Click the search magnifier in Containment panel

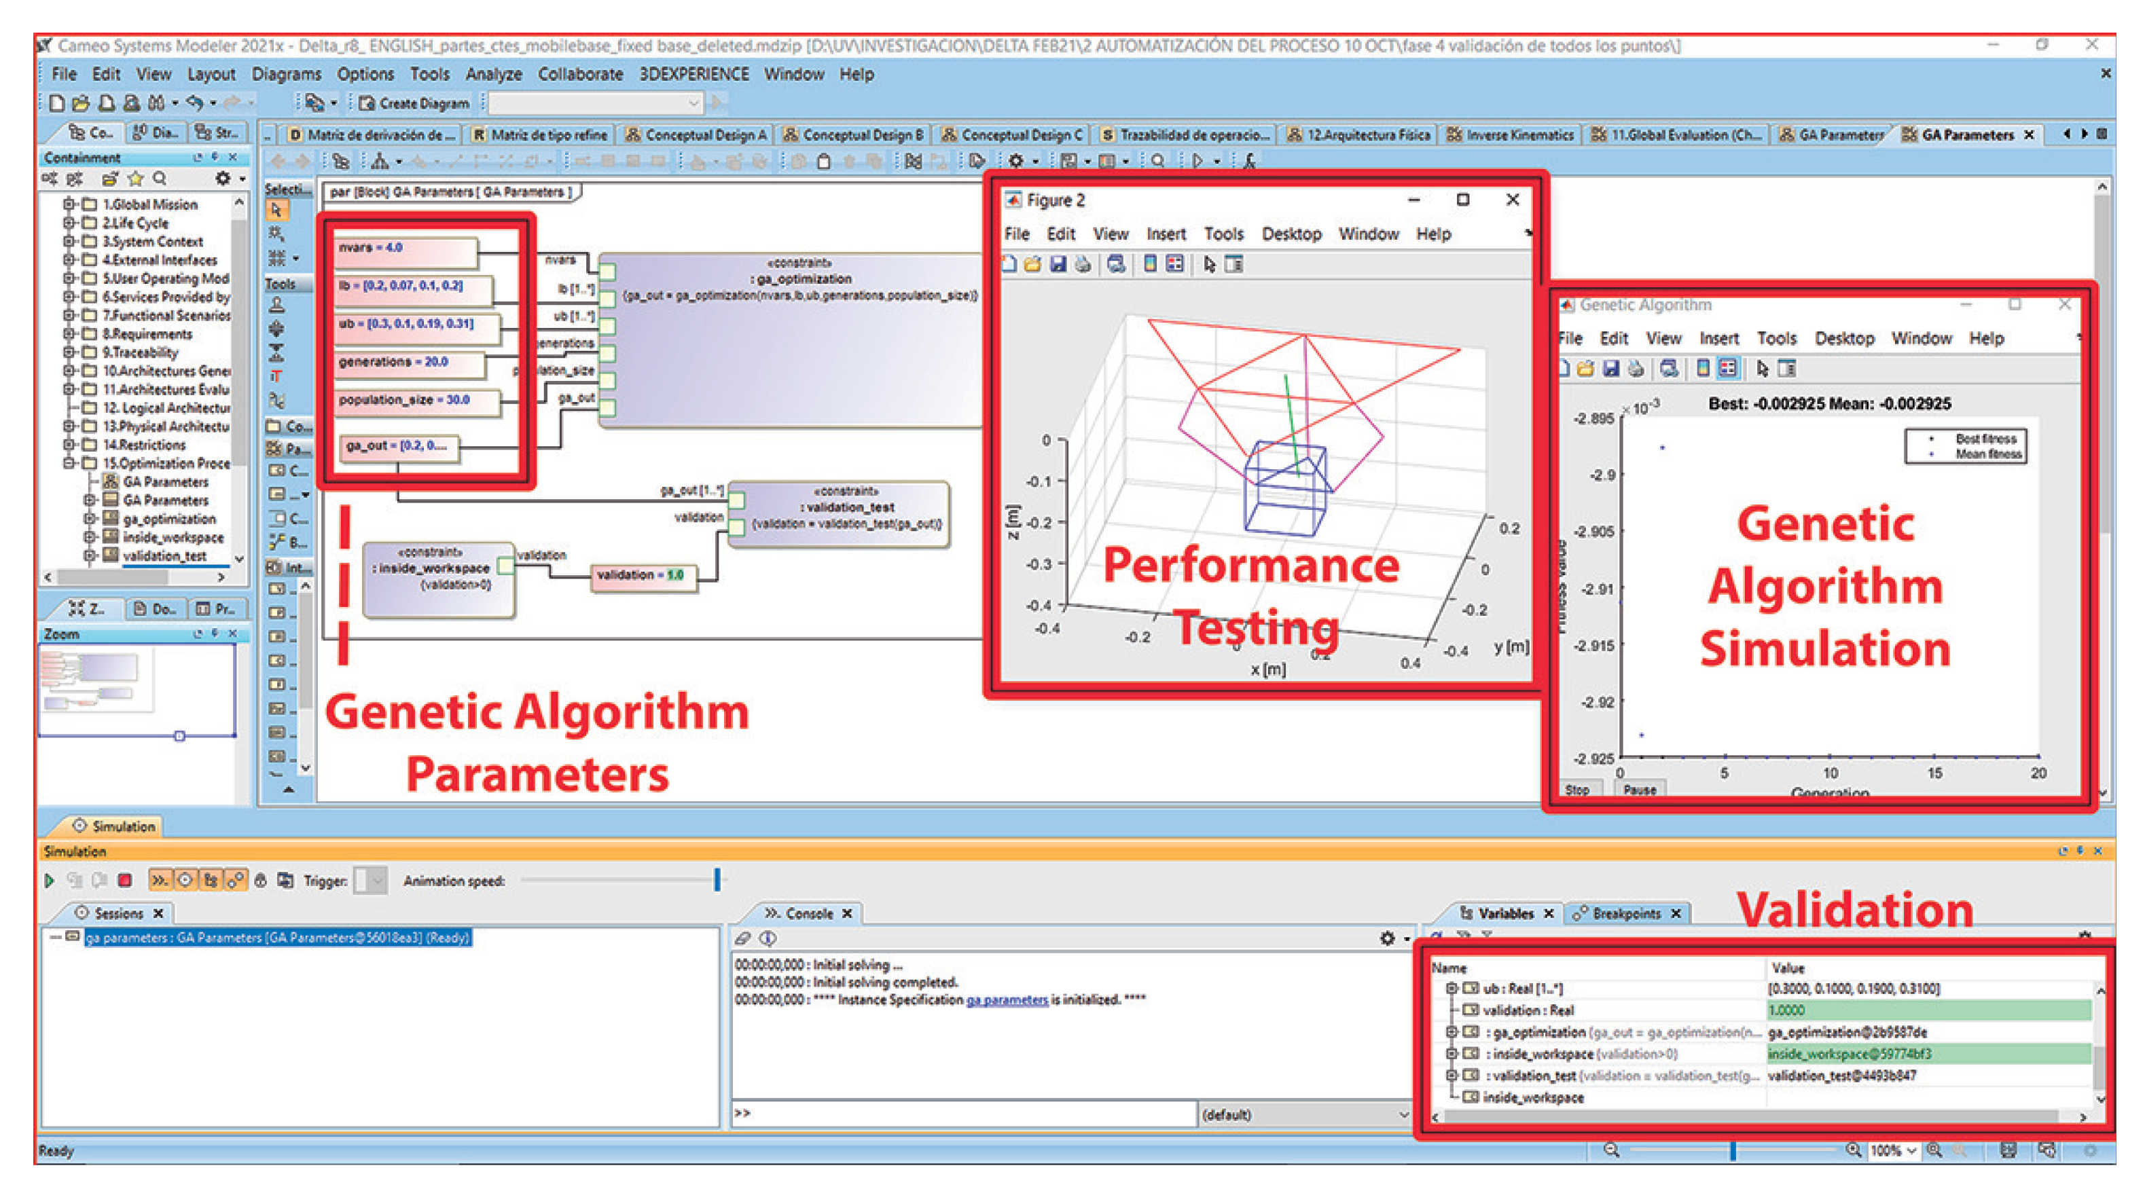click(160, 178)
